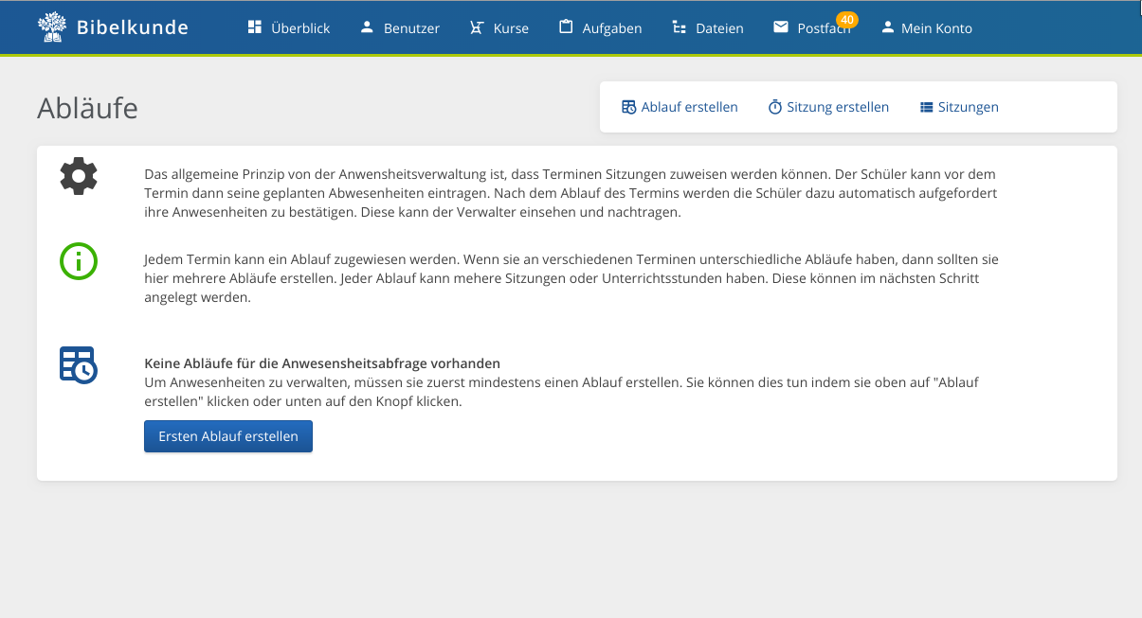The height and width of the screenshot is (618, 1142).
Task: Click the paragraph starting "Jedem Termin kann"
Action: point(571,278)
